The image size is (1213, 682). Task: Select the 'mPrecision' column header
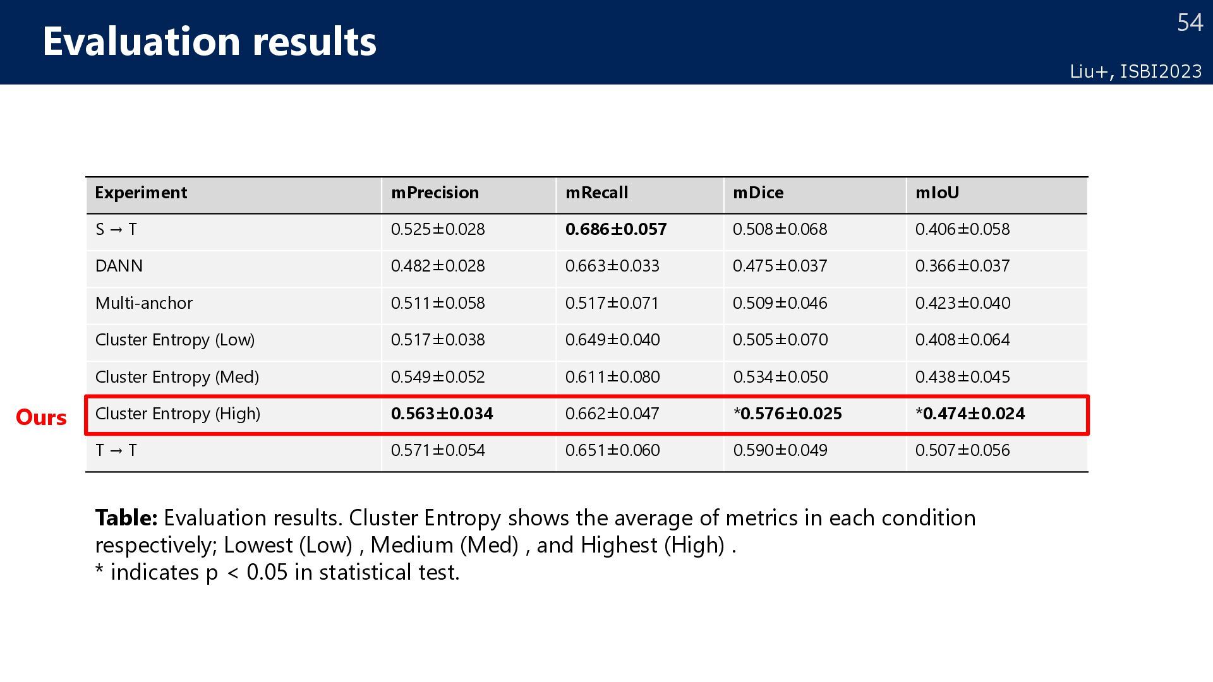point(435,193)
